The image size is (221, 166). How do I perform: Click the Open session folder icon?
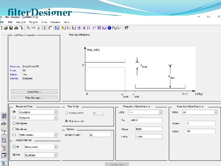coord(6,28)
